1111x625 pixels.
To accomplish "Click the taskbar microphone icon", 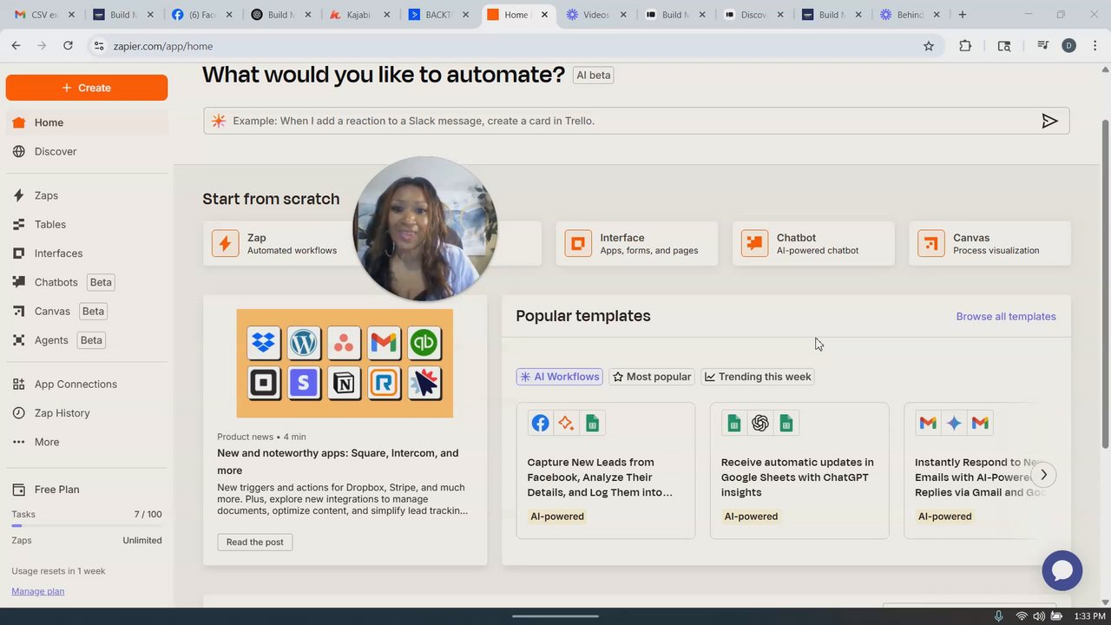I will (x=999, y=616).
